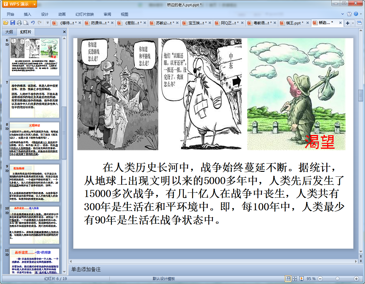Collapse the ribbon with the chevron icon
Viewport: 365px width, 284px height.
[x=342, y=14]
